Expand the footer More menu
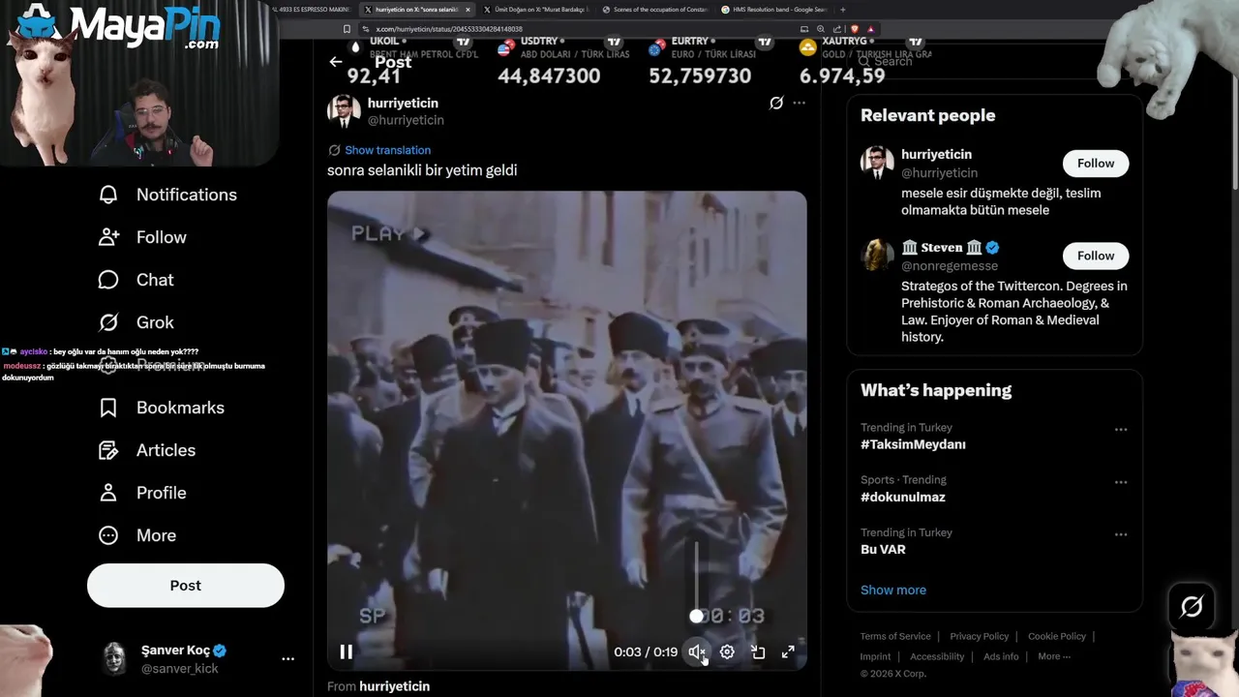Image resolution: width=1239 pixels, height=697 pixels. [x=1054, y=656]
